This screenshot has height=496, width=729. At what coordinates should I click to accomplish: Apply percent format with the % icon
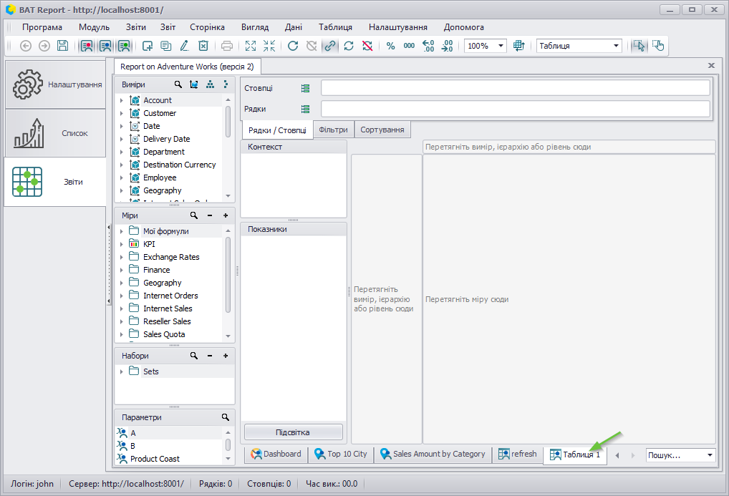[390, 46]
